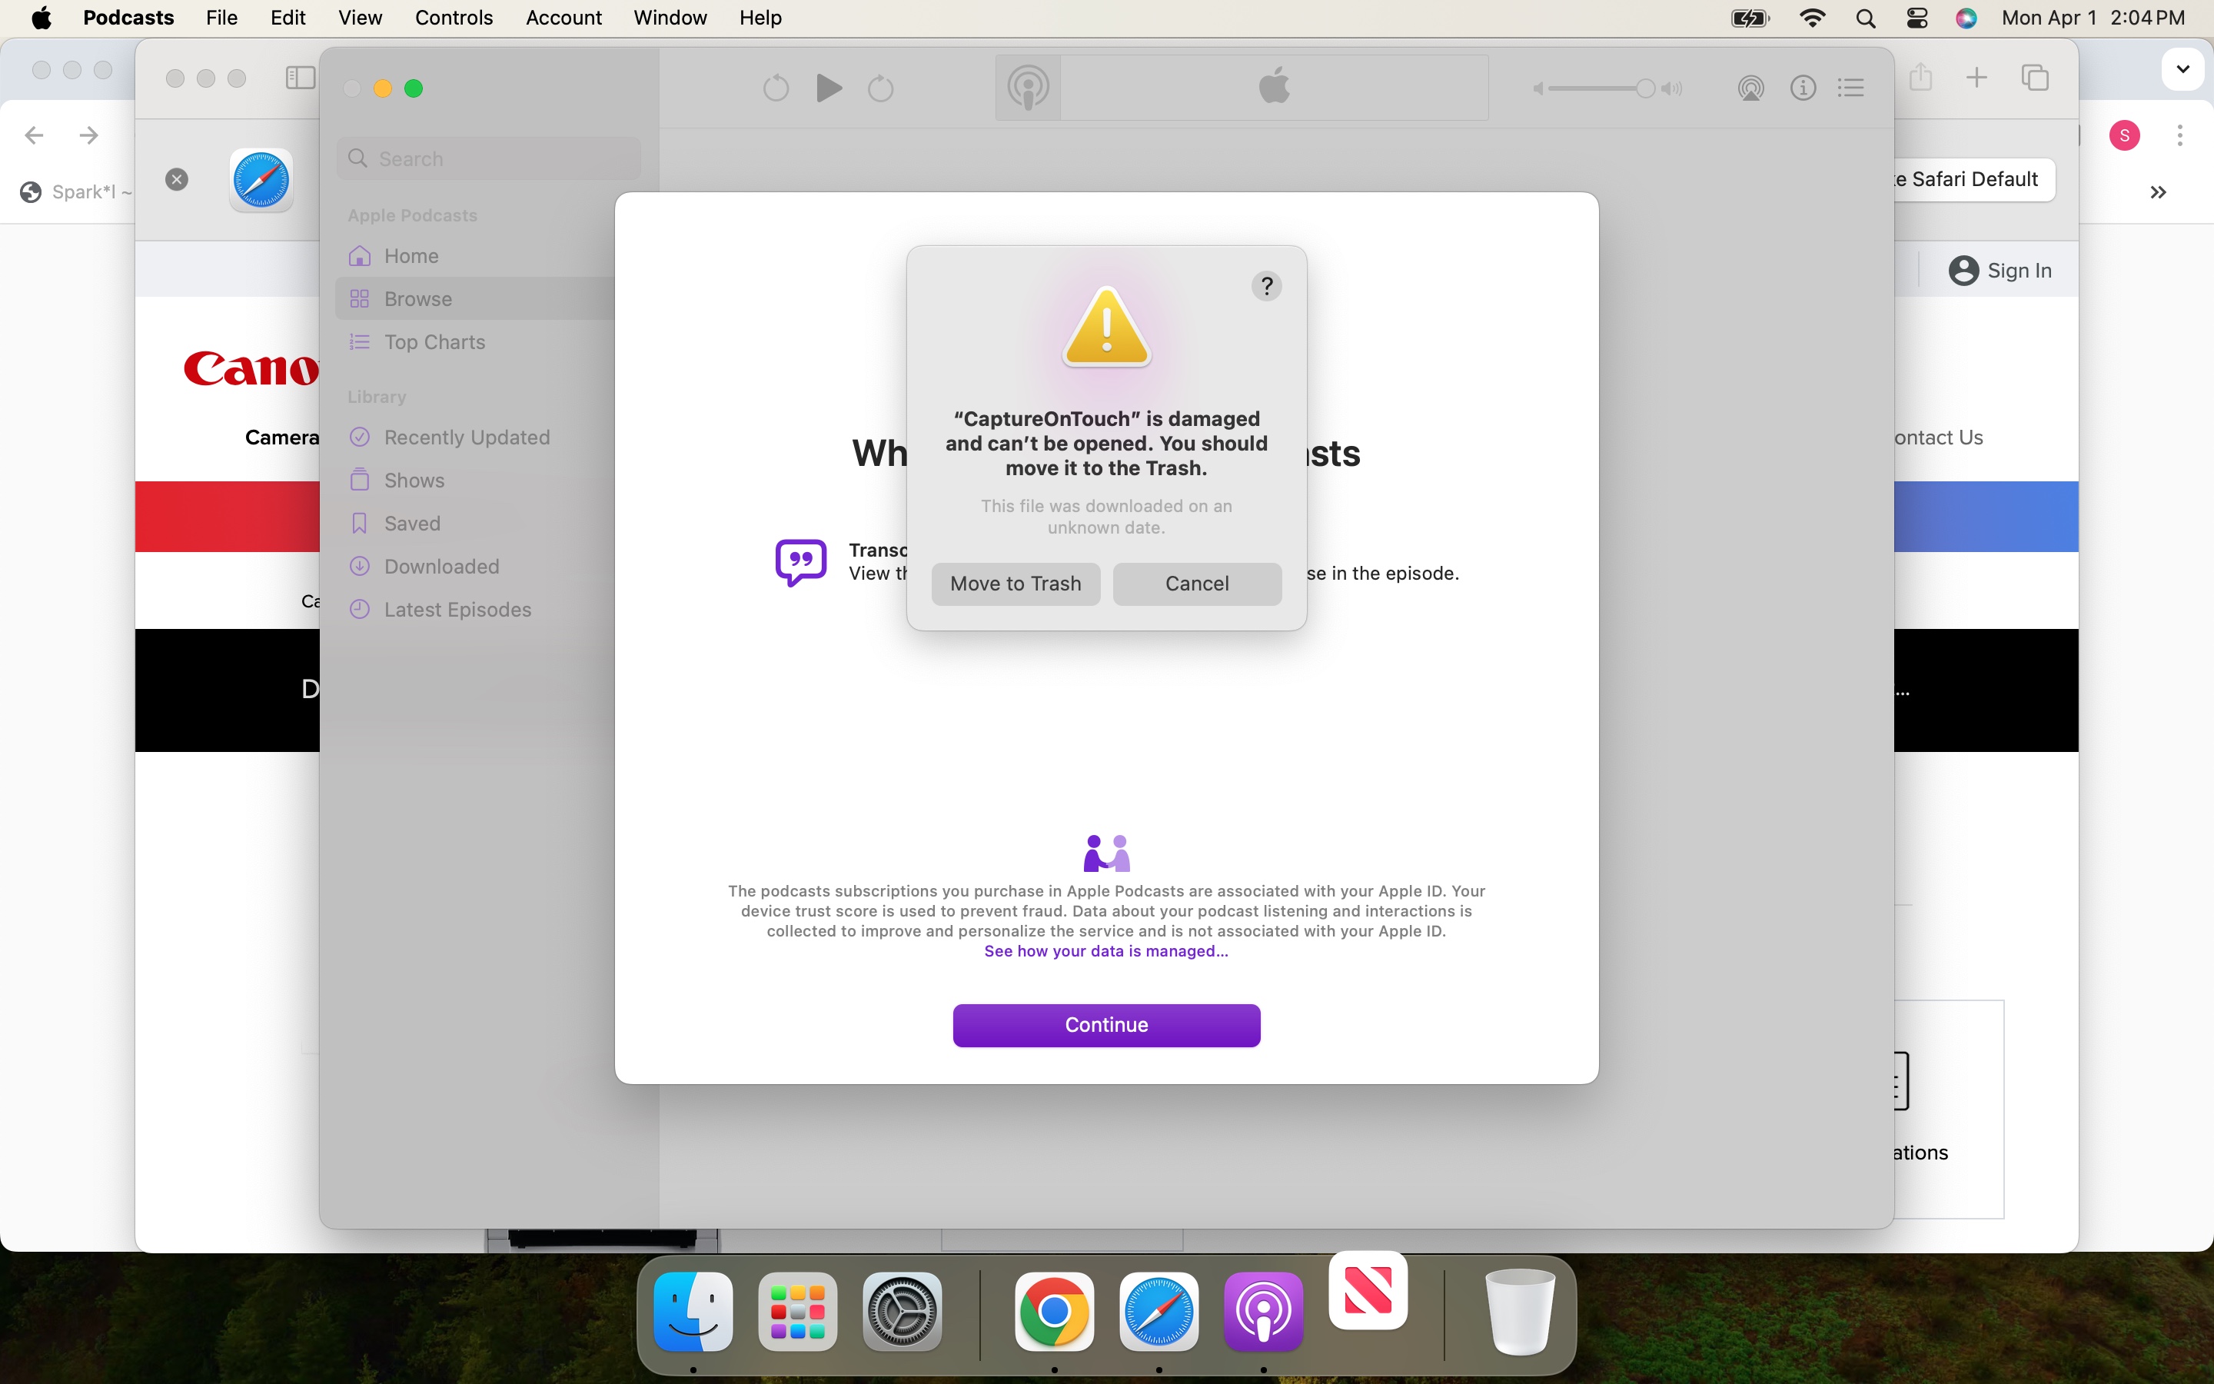Viewport: 2214px width, 1384px height.
Task: Click the Podcasts search field
Action: 490,158
